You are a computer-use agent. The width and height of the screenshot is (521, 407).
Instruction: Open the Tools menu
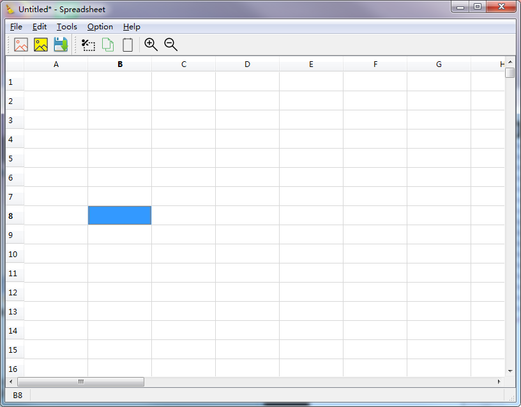pyautogui.click(x=67, y=27)
